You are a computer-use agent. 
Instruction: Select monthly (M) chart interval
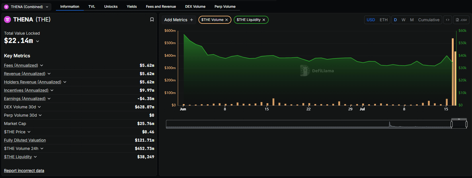(412, 20)
